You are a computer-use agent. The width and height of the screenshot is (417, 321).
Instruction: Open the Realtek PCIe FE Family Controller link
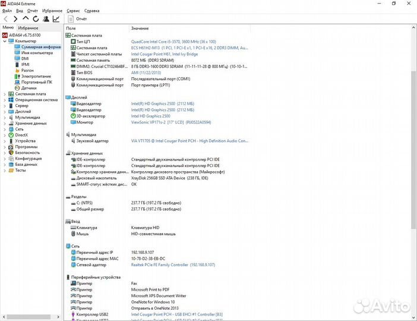click(159, 265)
